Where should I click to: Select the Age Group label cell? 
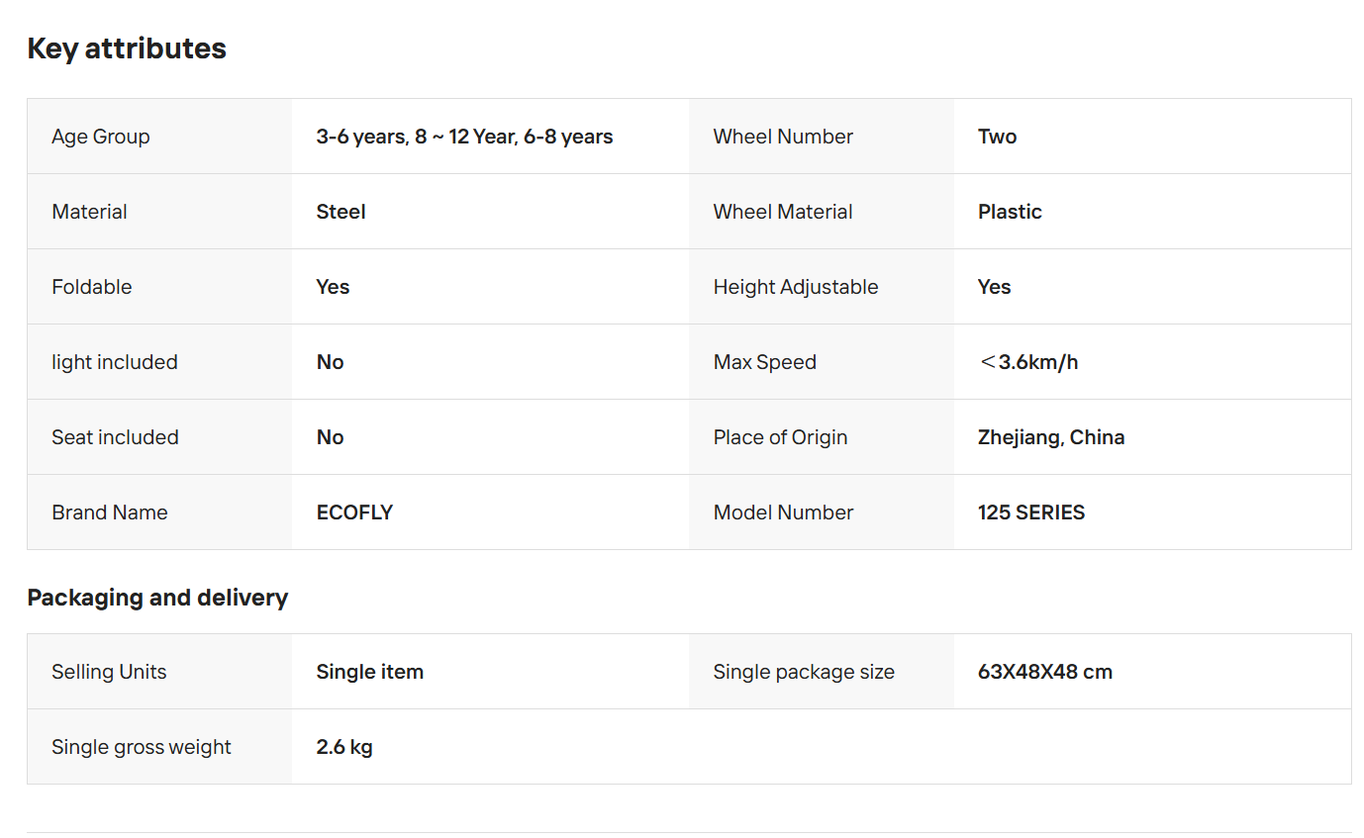point(159,137)
